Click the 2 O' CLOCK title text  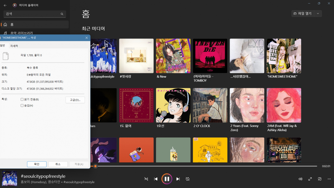pos(202,126)
